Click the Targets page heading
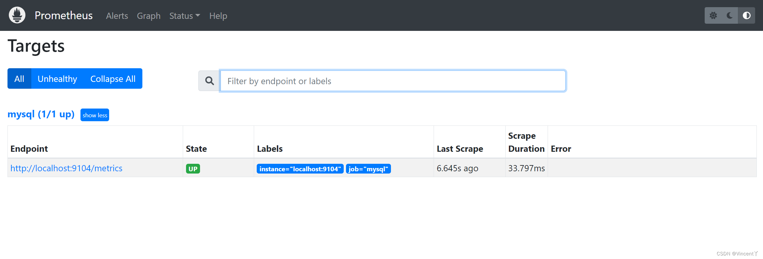The height and width of the screenshot is (259, 763). tap(36, 46)
